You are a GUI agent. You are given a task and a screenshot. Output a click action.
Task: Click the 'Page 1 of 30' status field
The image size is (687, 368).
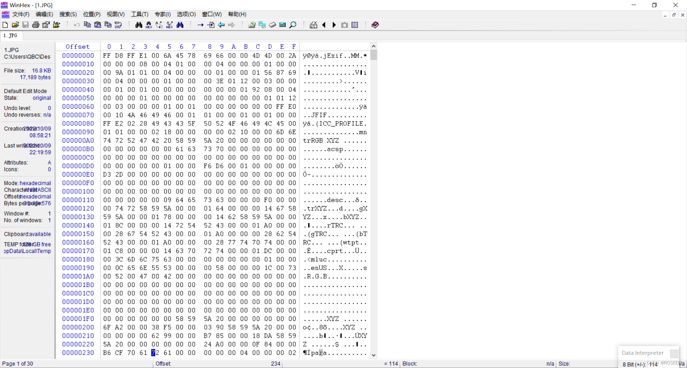(18, 364)
